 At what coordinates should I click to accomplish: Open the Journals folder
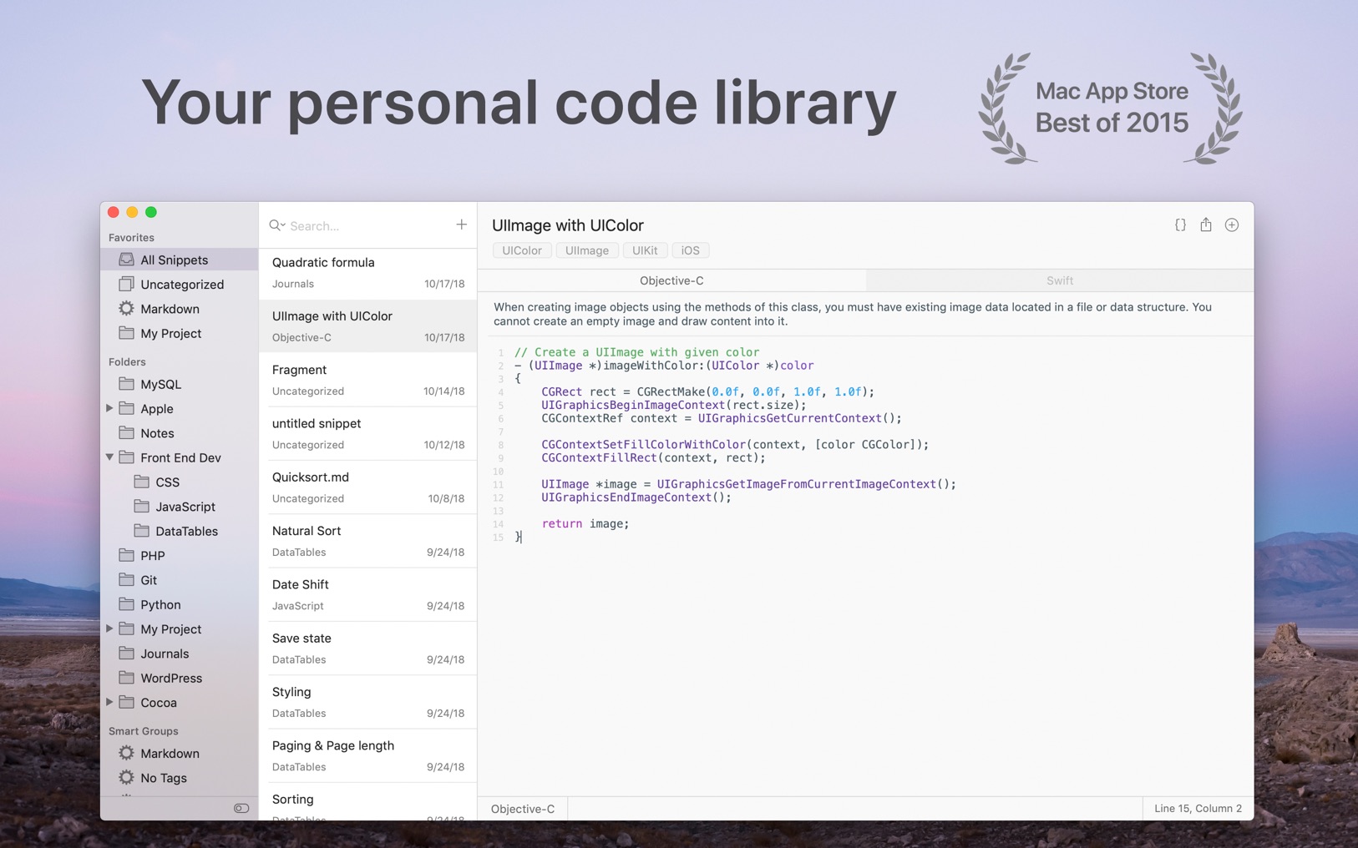[x=180, y=654]
